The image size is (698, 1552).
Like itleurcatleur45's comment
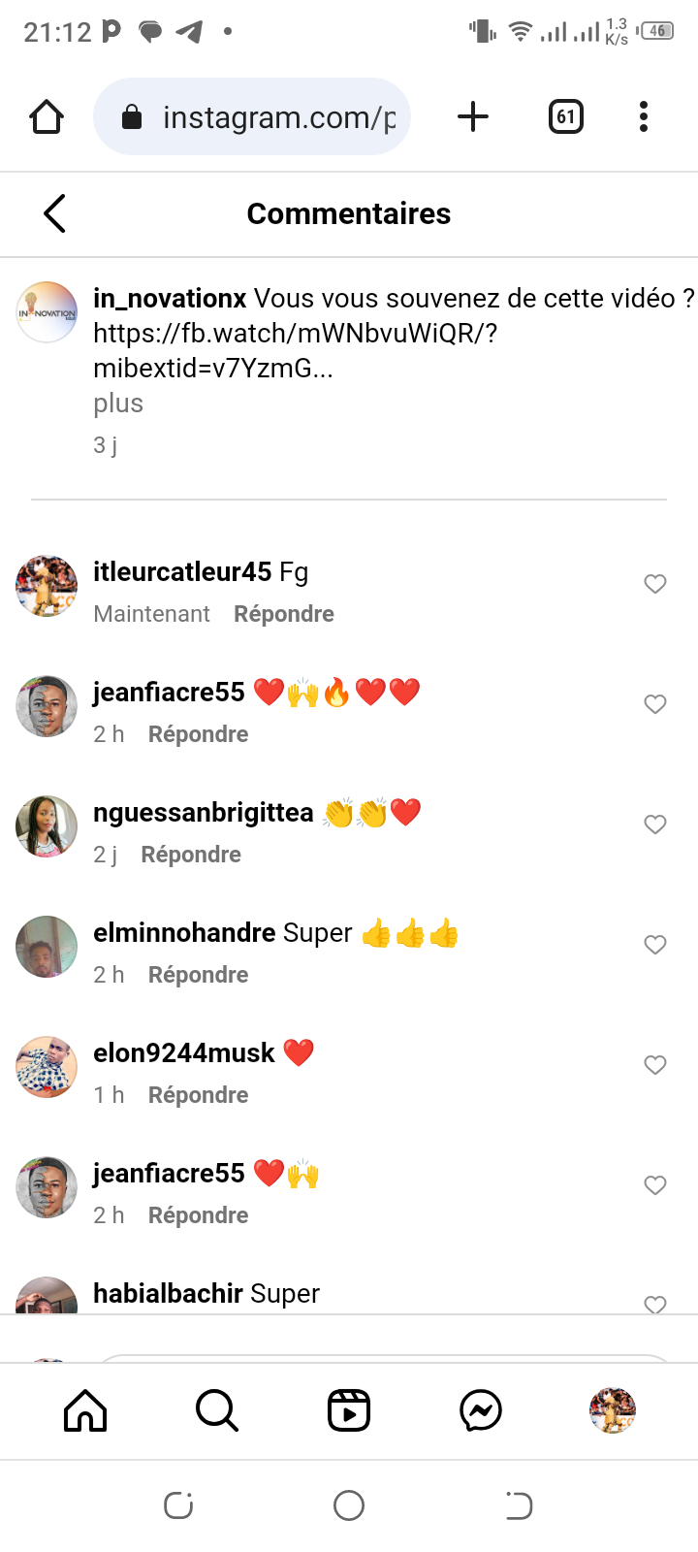tap(655, 584)
